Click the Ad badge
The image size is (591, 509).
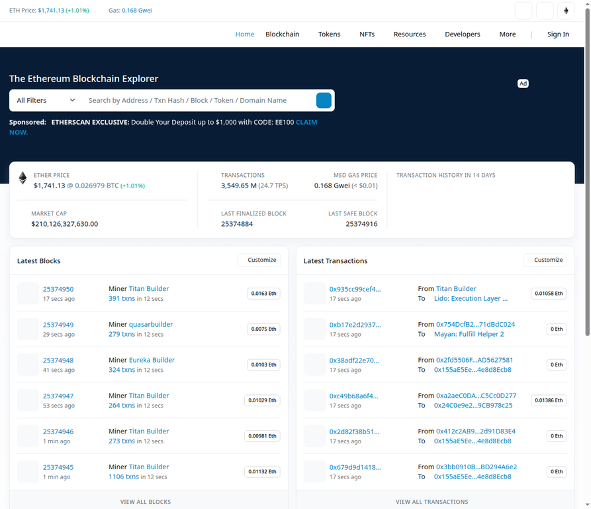[523, 84]
